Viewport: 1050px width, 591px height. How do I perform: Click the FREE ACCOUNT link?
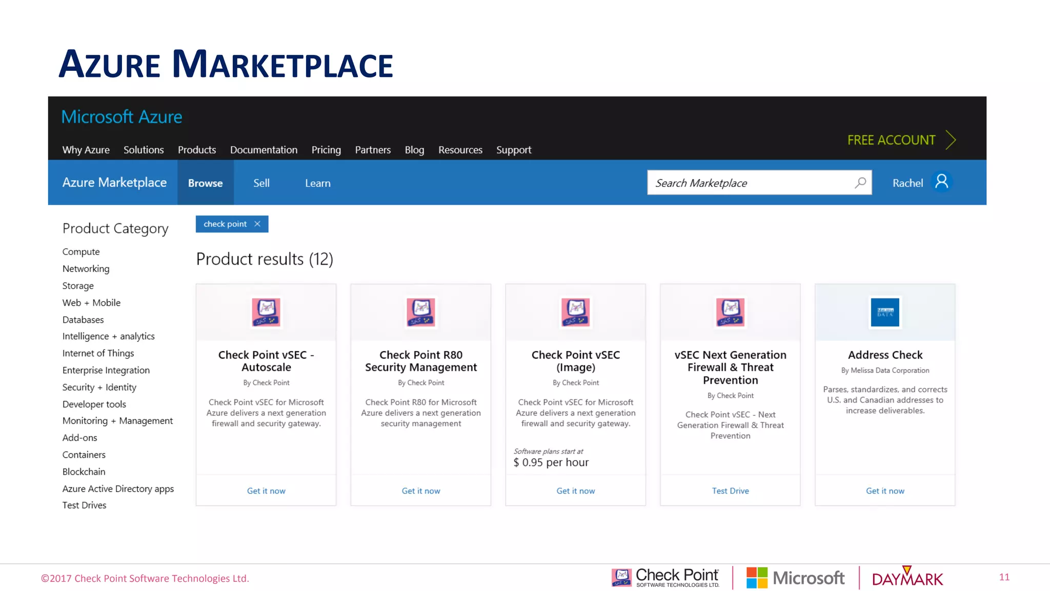[891, 140]
